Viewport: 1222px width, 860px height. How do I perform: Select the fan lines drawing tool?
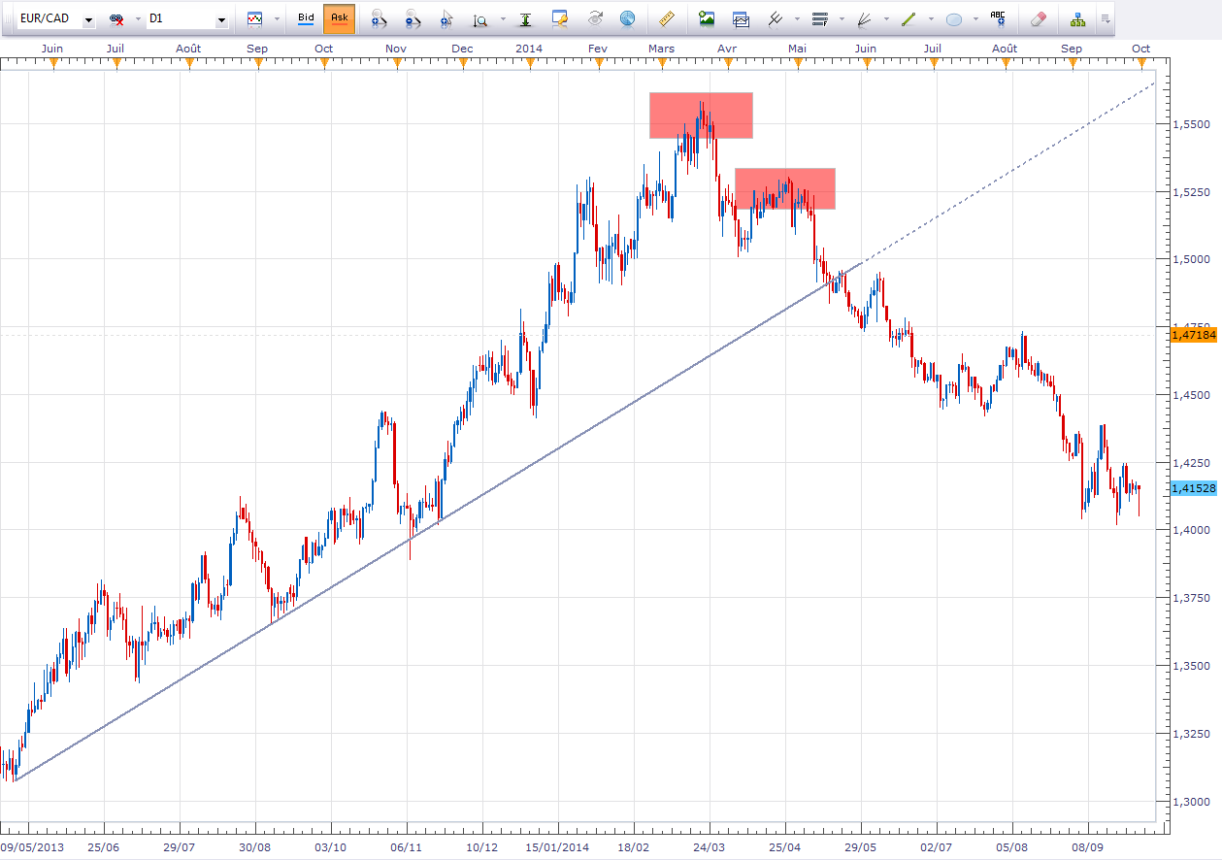click(864, 18)
